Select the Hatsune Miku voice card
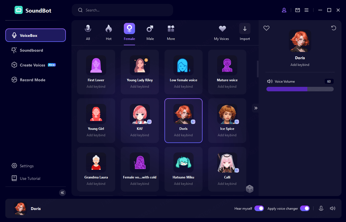This screenshot has width=346, height=222. click(x=183, y=168)
